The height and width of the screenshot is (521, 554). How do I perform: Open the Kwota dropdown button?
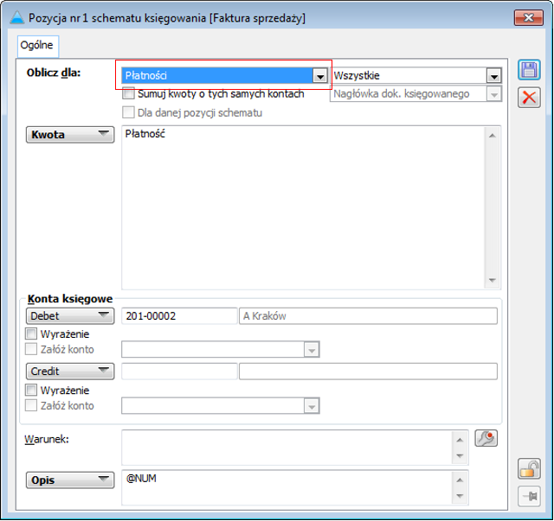click(x=70, y=135)
